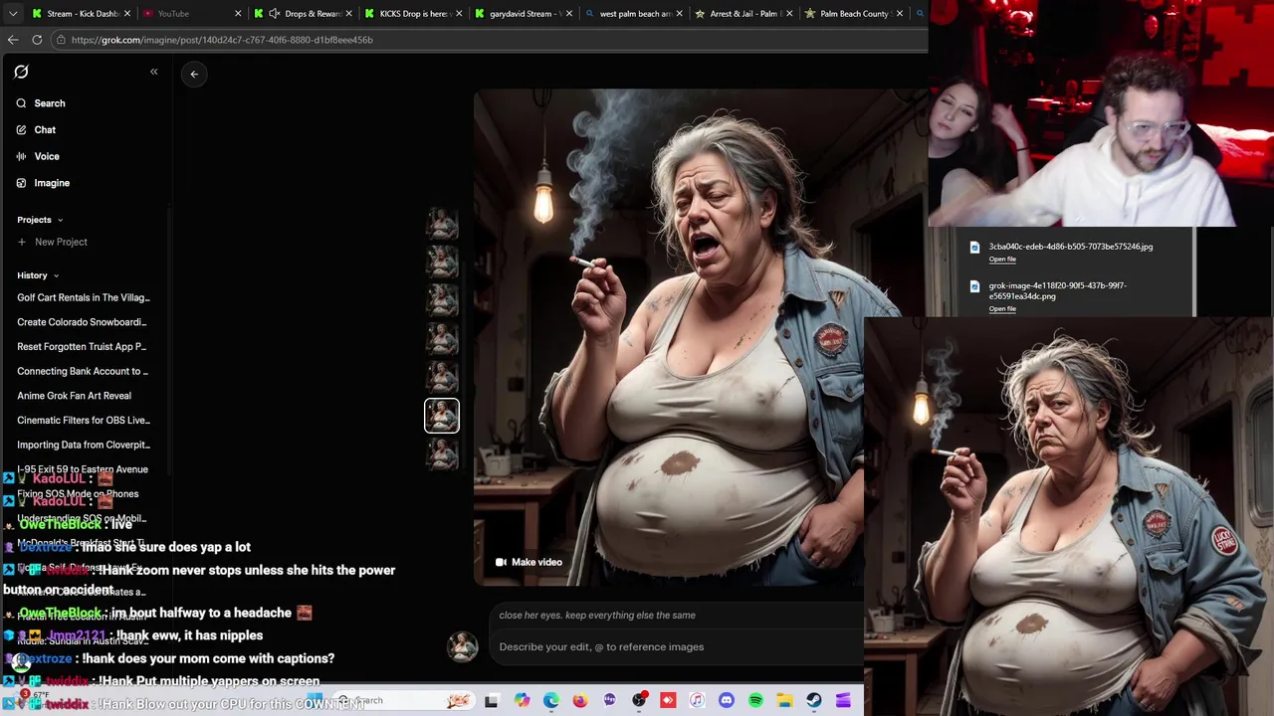Viewport: 1274px width, 716px height.
Task: Click the Make video button
Action: [x=529, y=563]
